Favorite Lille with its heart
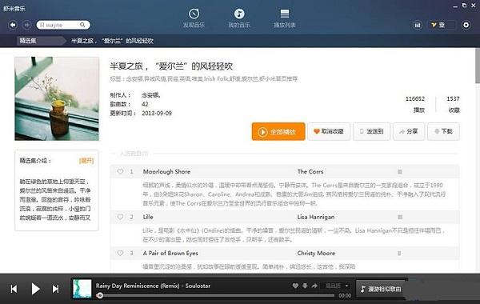 click(x=120, y=217)
